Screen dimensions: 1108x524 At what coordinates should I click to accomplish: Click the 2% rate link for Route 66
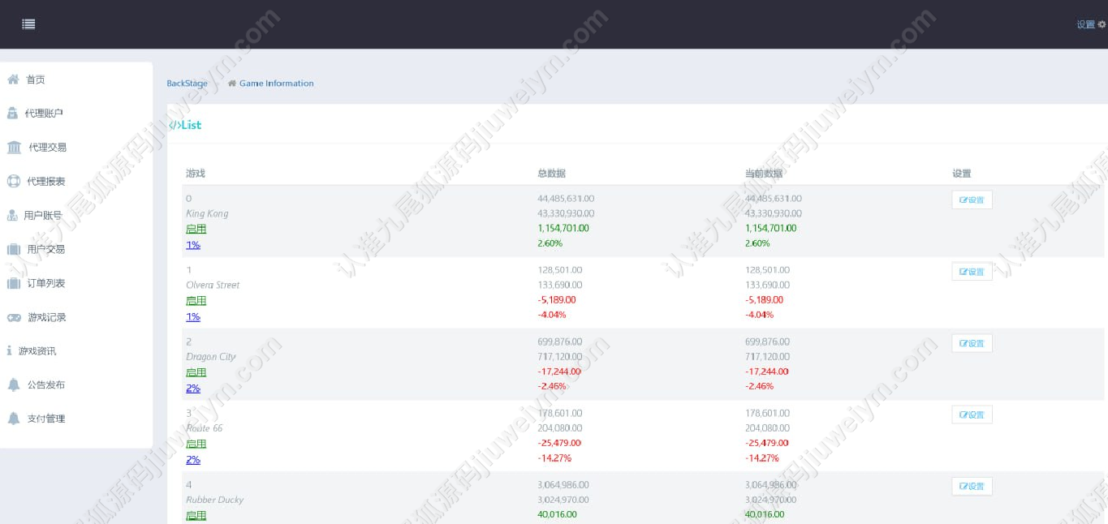pos(193,460)
